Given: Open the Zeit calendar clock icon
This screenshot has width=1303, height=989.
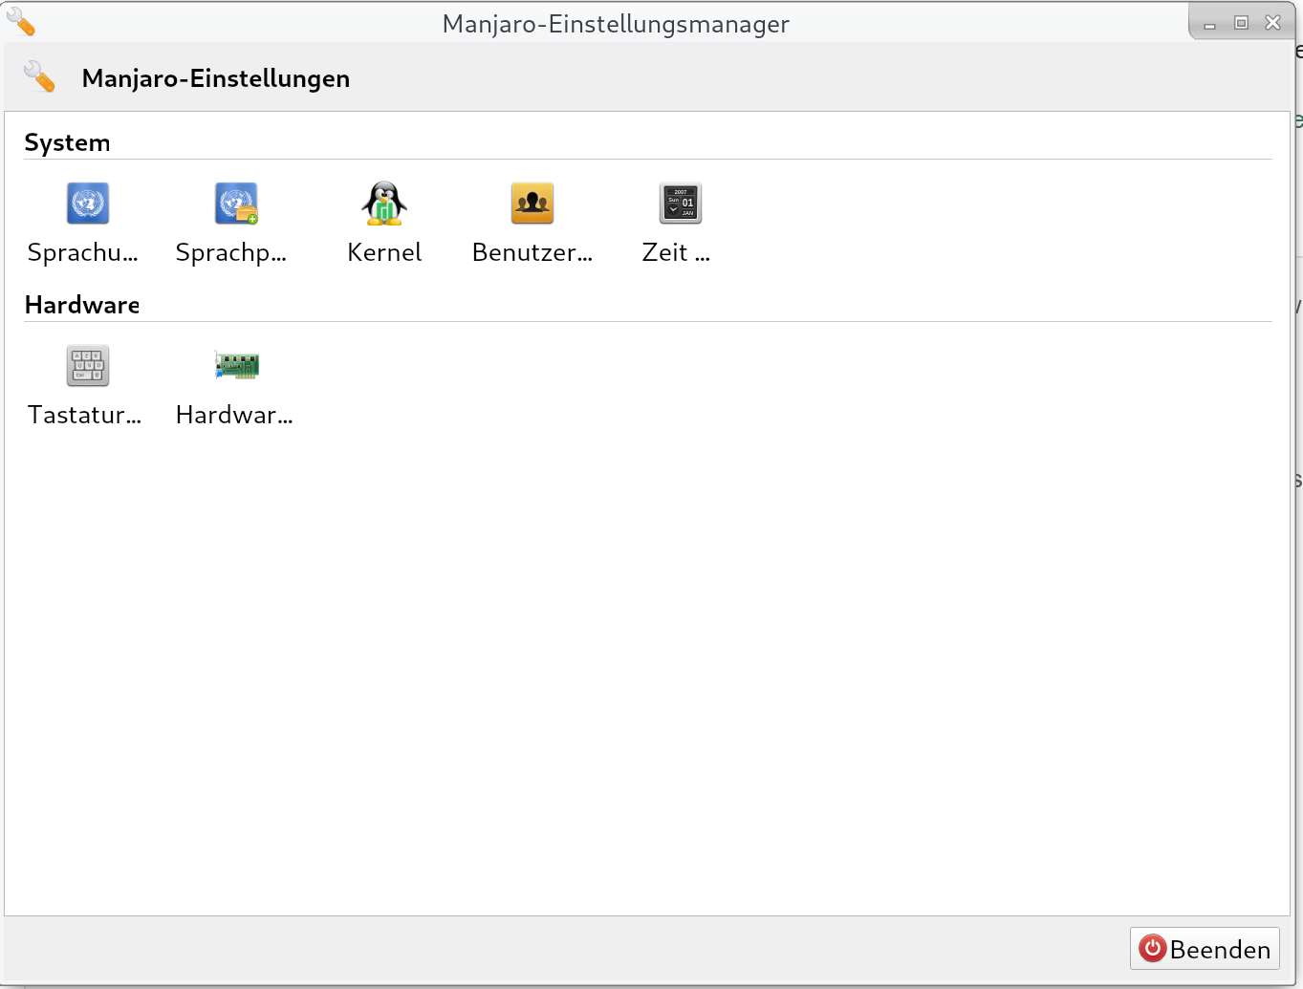Looking at the screenshot, I should pos(681,204).
